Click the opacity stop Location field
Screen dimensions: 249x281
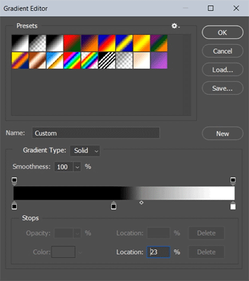click(x=158, y=233)
